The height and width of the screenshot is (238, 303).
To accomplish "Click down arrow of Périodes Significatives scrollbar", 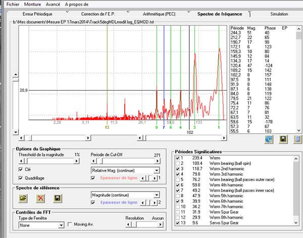I will 296,223.
